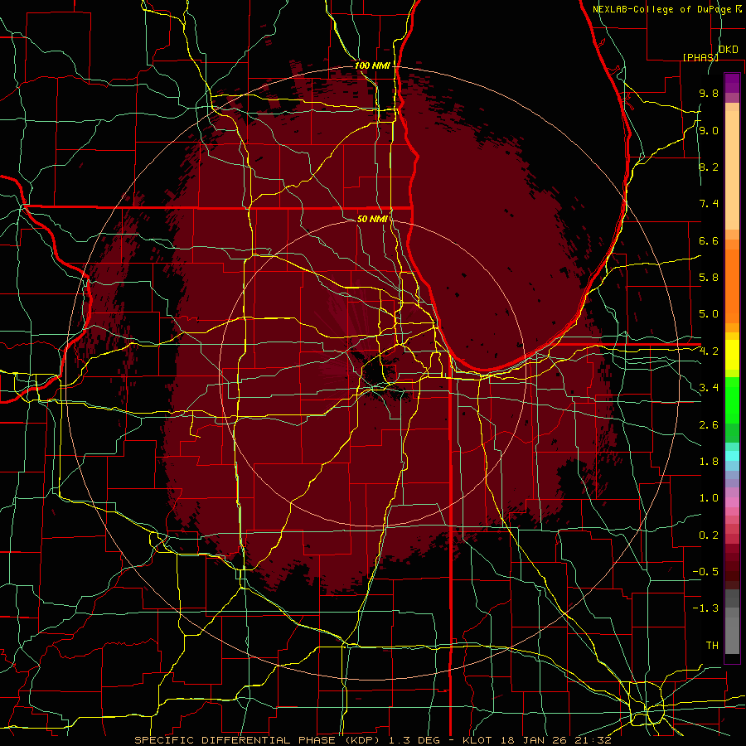The width and height of the screenshot is (746, 746).
Task: Click the 1.3 DEG elevation angle text
Action: tap(415, 740)
